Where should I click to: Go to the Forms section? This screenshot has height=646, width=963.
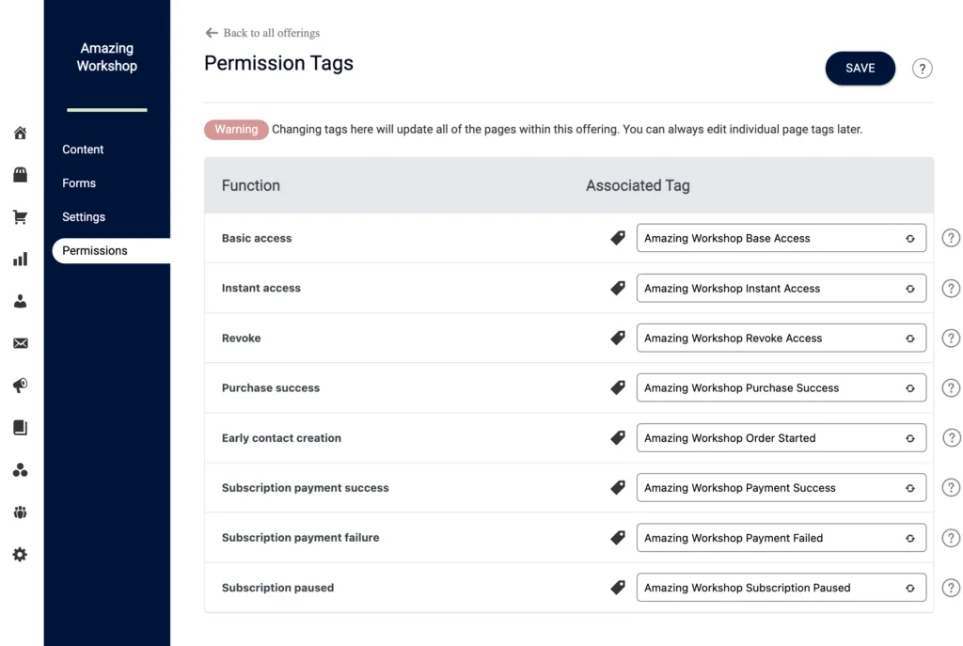point(79,182)
